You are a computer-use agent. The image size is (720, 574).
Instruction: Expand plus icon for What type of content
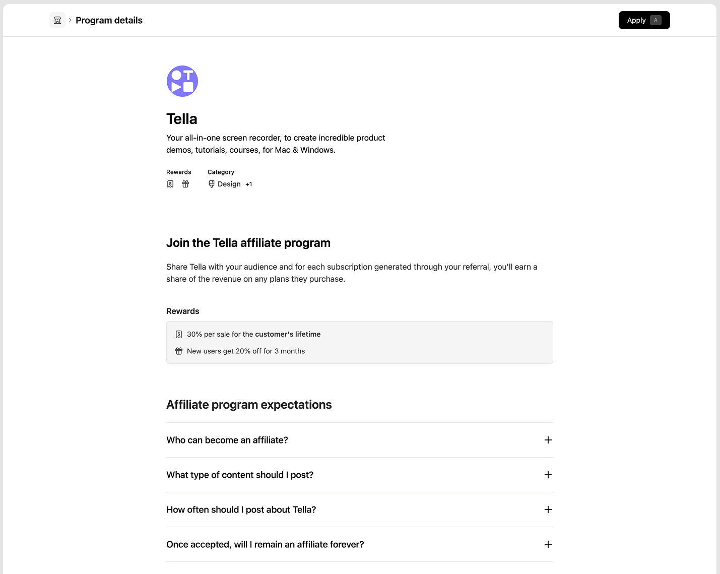548,475
